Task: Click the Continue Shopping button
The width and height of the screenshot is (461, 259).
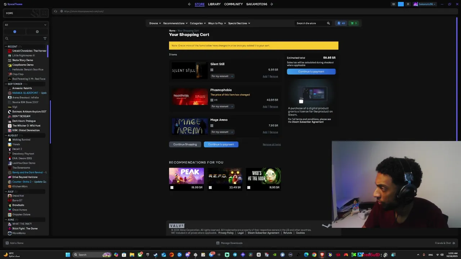Action: pyautogui.click(x=185, y=144)
